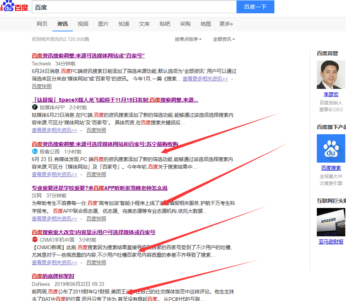
Task: Switch to the 视频 tab
Action: [x=83, y=24]
